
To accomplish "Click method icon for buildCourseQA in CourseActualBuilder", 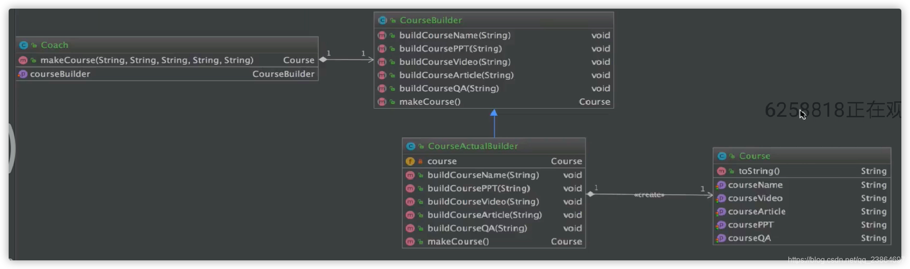I will point(410,228).
